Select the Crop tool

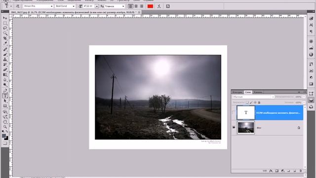point(5,39)
